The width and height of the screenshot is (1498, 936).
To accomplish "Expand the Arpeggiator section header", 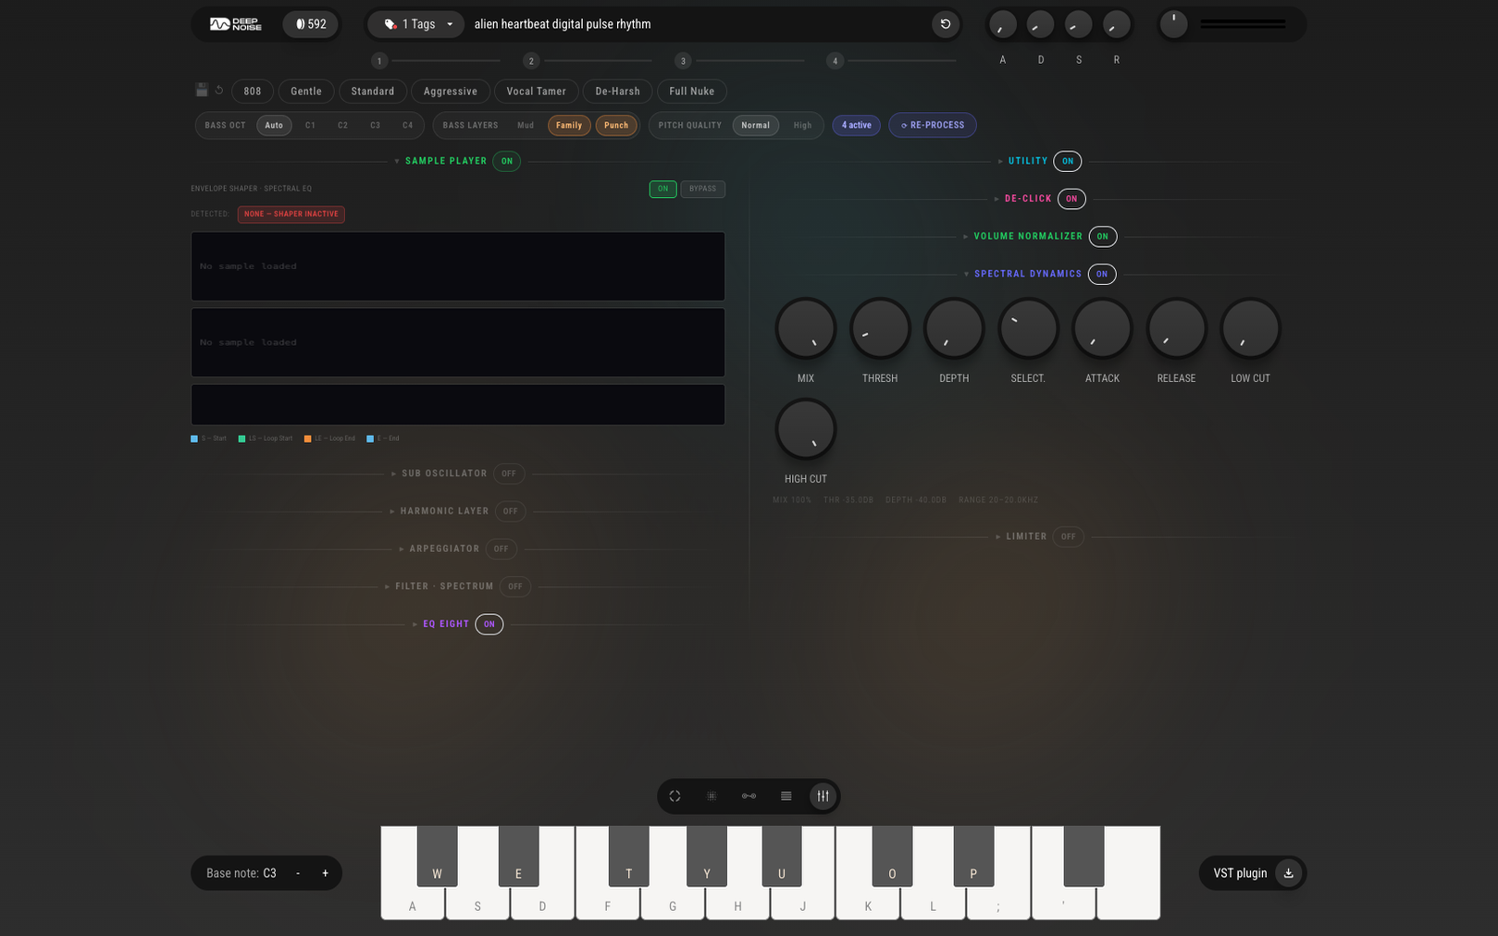I will point(439,549).
